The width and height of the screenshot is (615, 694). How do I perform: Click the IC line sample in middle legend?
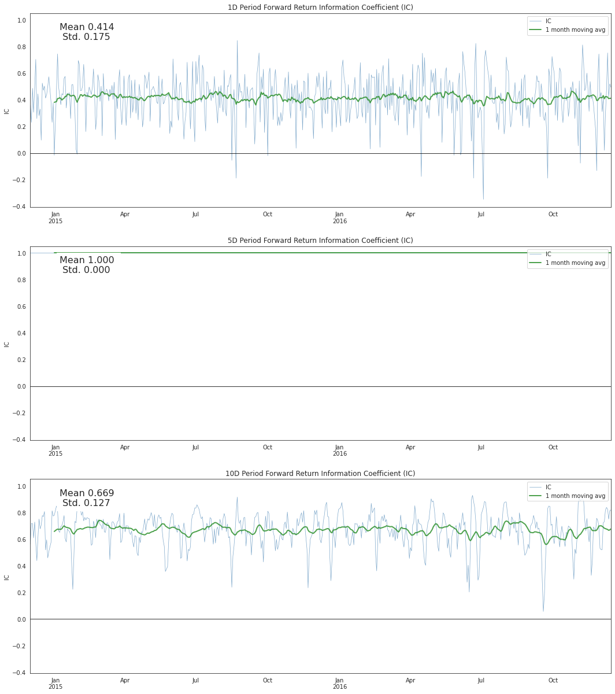536,254
